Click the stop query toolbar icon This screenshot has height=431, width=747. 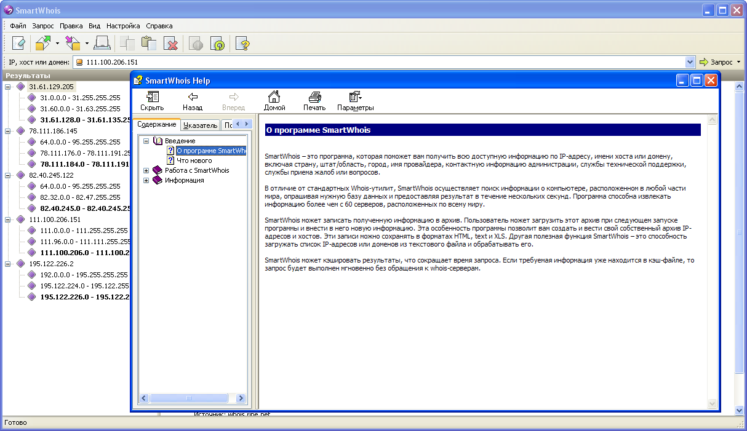point(196,43)
